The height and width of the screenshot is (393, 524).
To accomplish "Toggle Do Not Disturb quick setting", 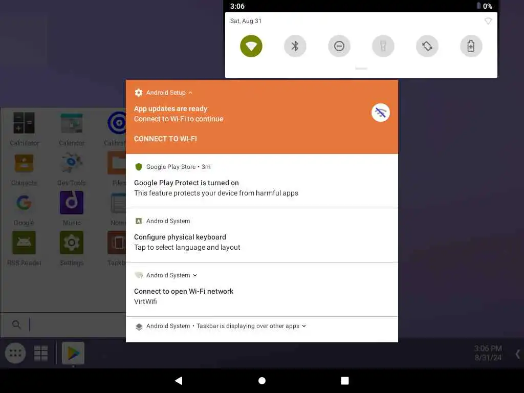I will click(x=339, y=46).
